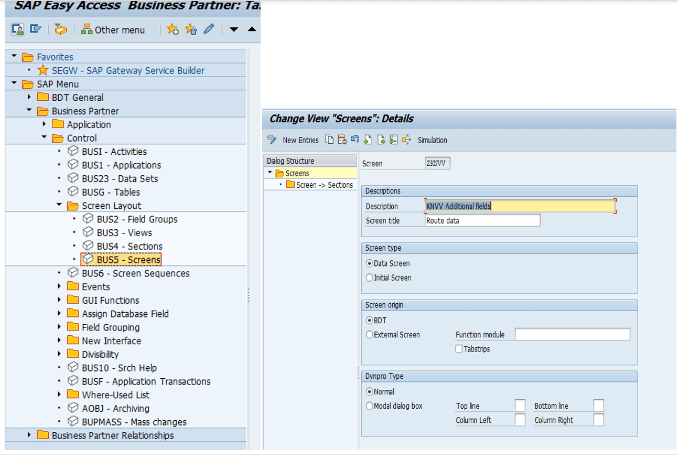Toggle Display/Change mode with the glasses-pencil icon
This screenshot has width=678, height=458.
click(x=272, y=140)
